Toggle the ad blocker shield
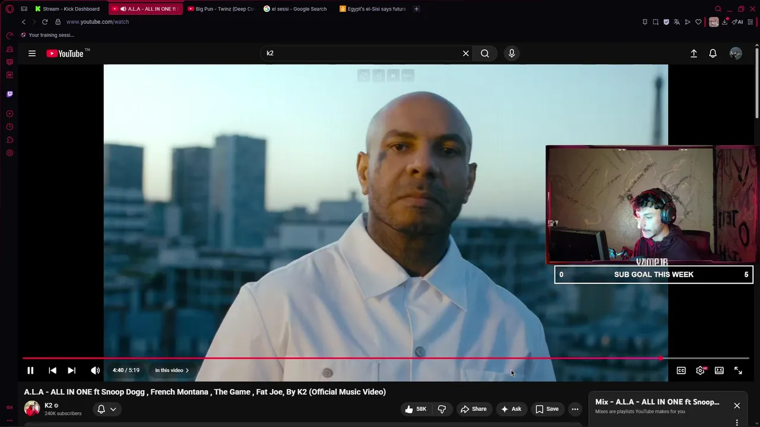The height and width of the screenshot is (427, 760). 666,22
